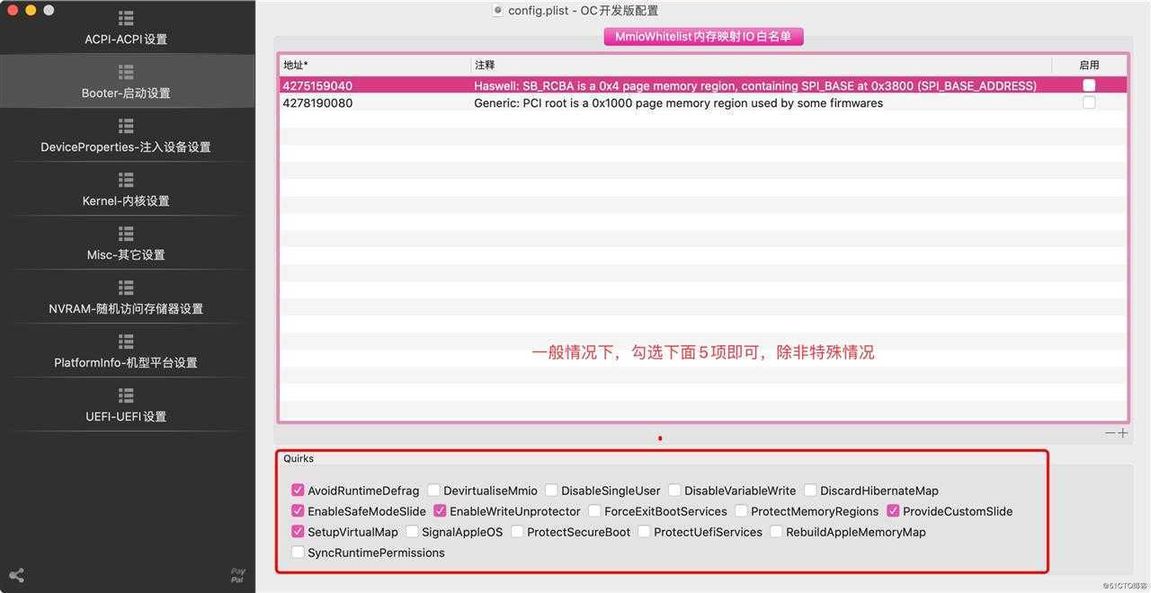Check DevirtualiseMmio quirk
The width and height of the screenshot is (1151, 593).
(433, 491)
